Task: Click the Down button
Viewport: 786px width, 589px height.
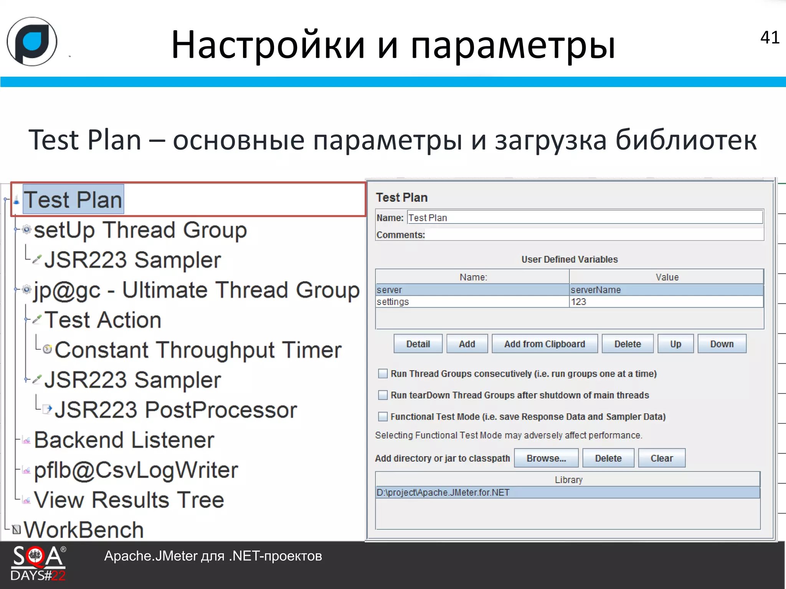Action: (x=722, y=344)
